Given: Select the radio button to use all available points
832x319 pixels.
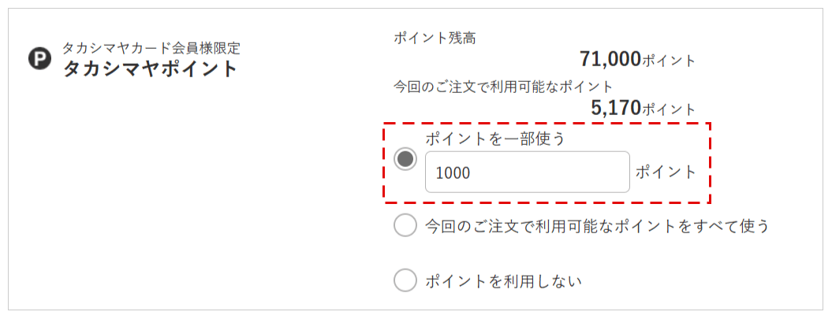Looking at the screenshot, I should tap(405, 226).
